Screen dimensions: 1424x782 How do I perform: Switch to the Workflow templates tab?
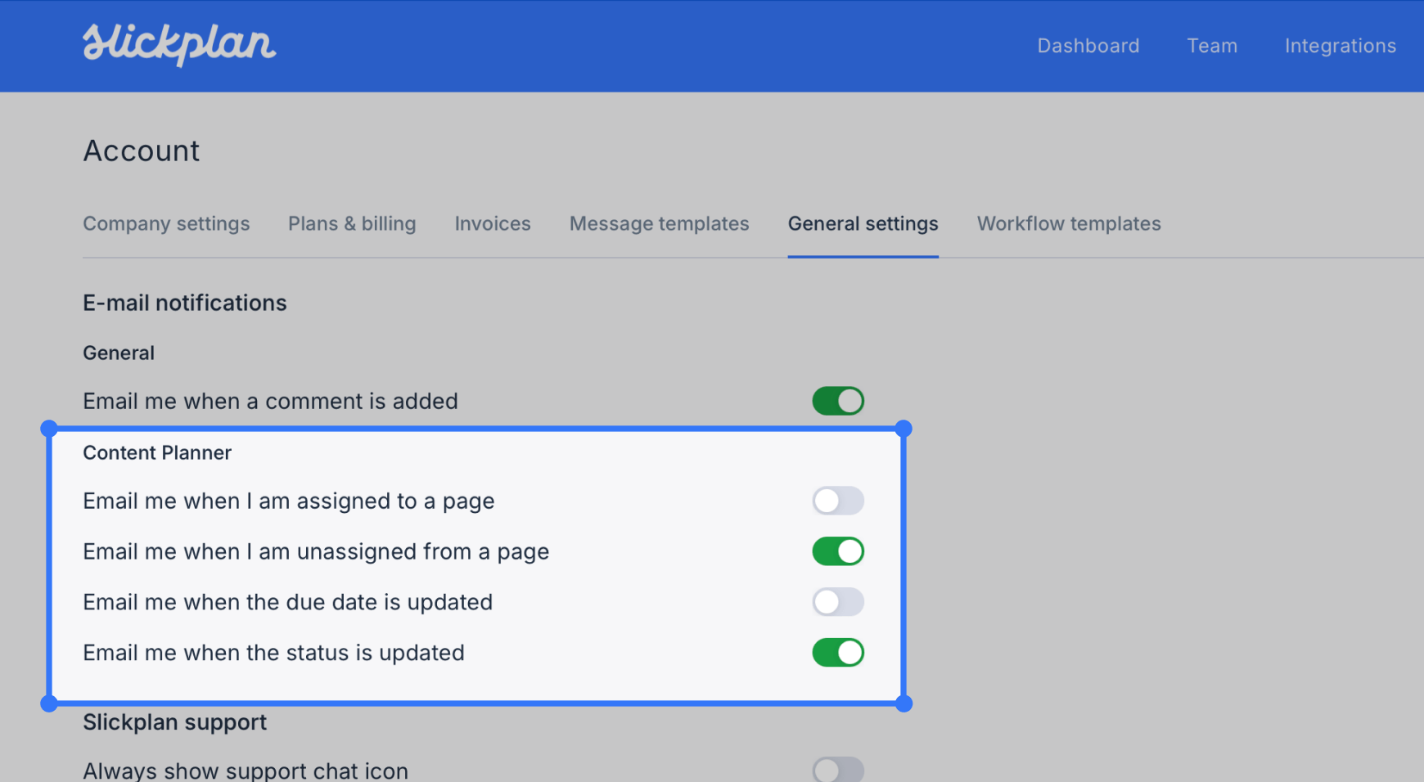[x=1068, y=223]
